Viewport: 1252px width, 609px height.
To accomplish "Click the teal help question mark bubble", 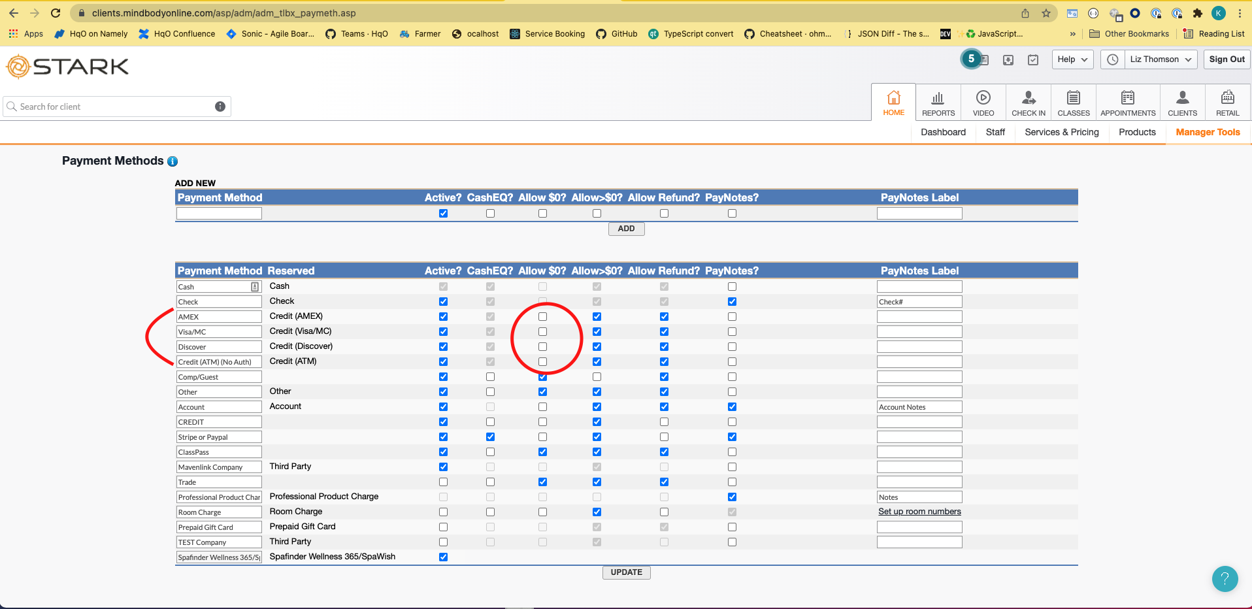I will coord(1225,578).
